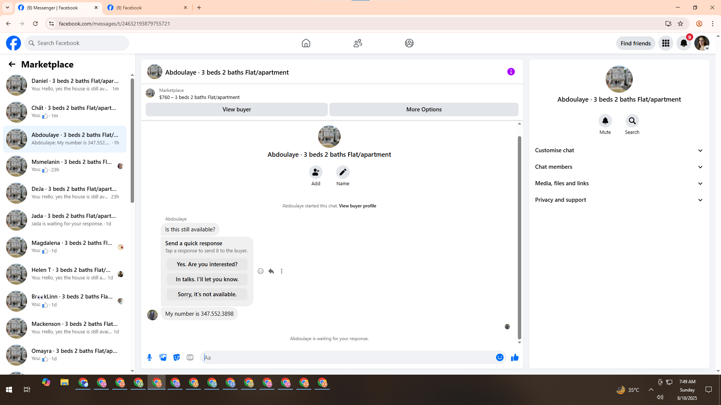The height and width of the screenshot is (405, 721).
Task: Send quick response 'Yes. Are you interested?'
Action: pos(207,264)
